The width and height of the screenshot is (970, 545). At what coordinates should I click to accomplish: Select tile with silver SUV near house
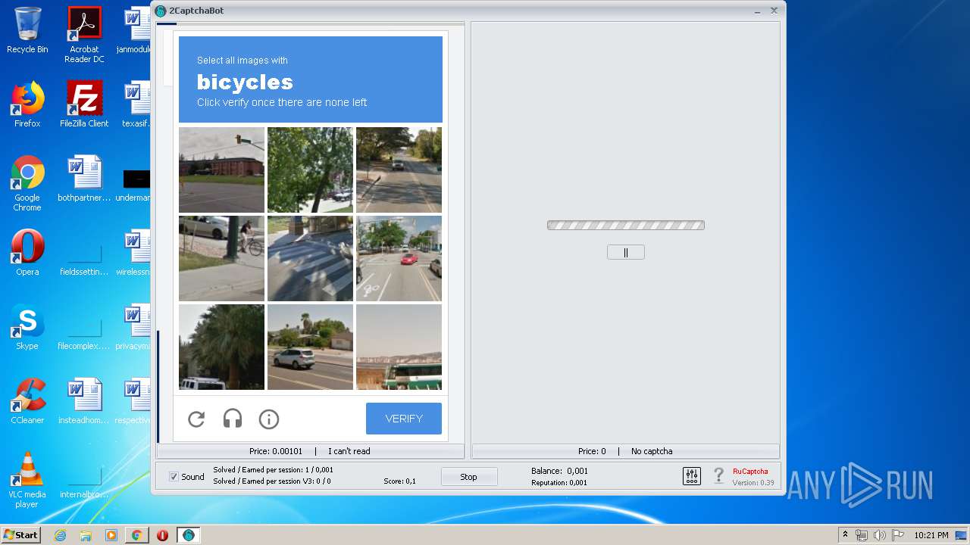(310, 347)
